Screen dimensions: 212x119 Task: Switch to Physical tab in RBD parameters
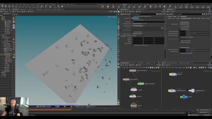tap(134, 36)
